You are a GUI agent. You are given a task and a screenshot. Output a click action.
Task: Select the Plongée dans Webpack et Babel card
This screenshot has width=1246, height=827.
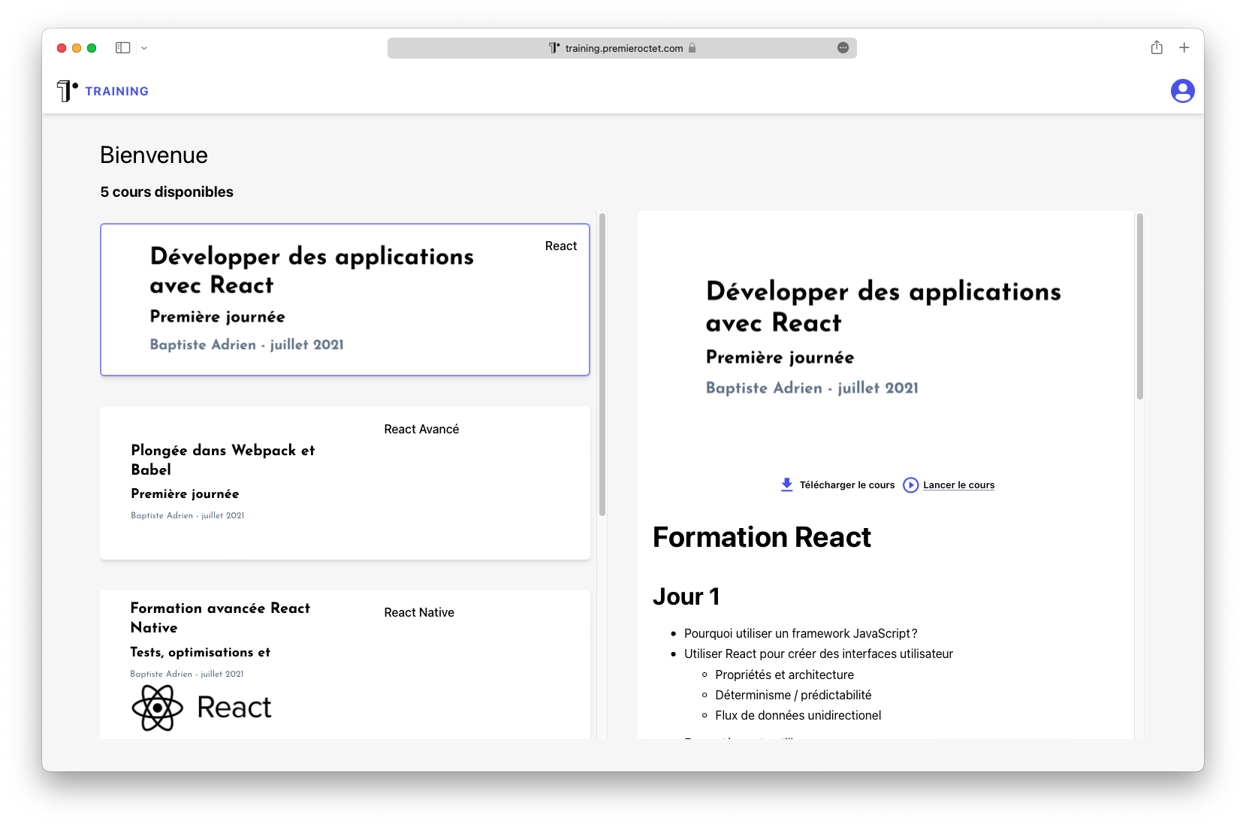345,483
